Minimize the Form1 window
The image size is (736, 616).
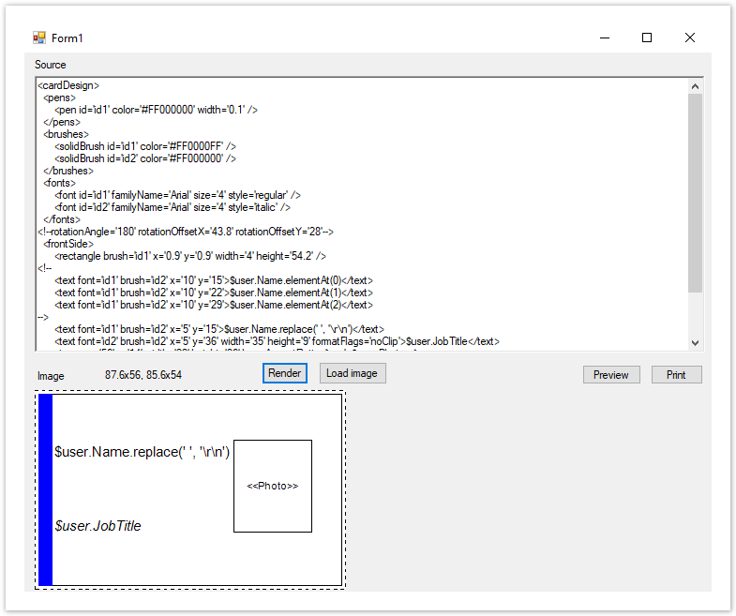tap(604, 38)
